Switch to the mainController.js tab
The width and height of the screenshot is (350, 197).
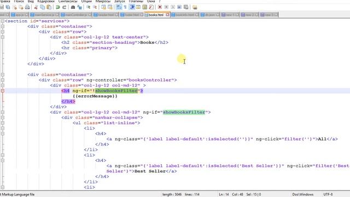tap(76, 15)
